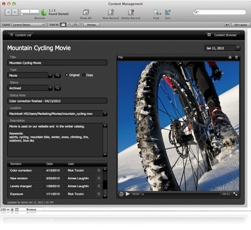Open the Layout dropdown showing Content Details
251x230 pixels.
[28, 25]
